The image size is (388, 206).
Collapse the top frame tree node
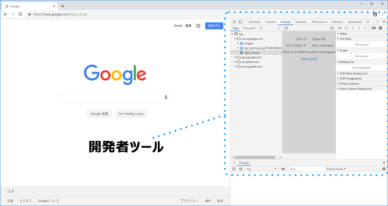point(232,34)
